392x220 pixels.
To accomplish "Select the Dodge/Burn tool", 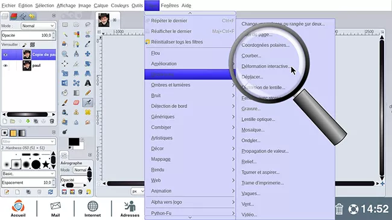I will tap(65, 132).
